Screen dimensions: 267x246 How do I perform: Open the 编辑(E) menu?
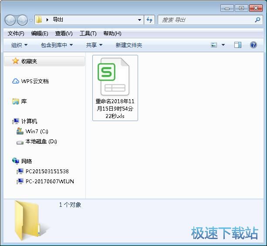[40, 34]
